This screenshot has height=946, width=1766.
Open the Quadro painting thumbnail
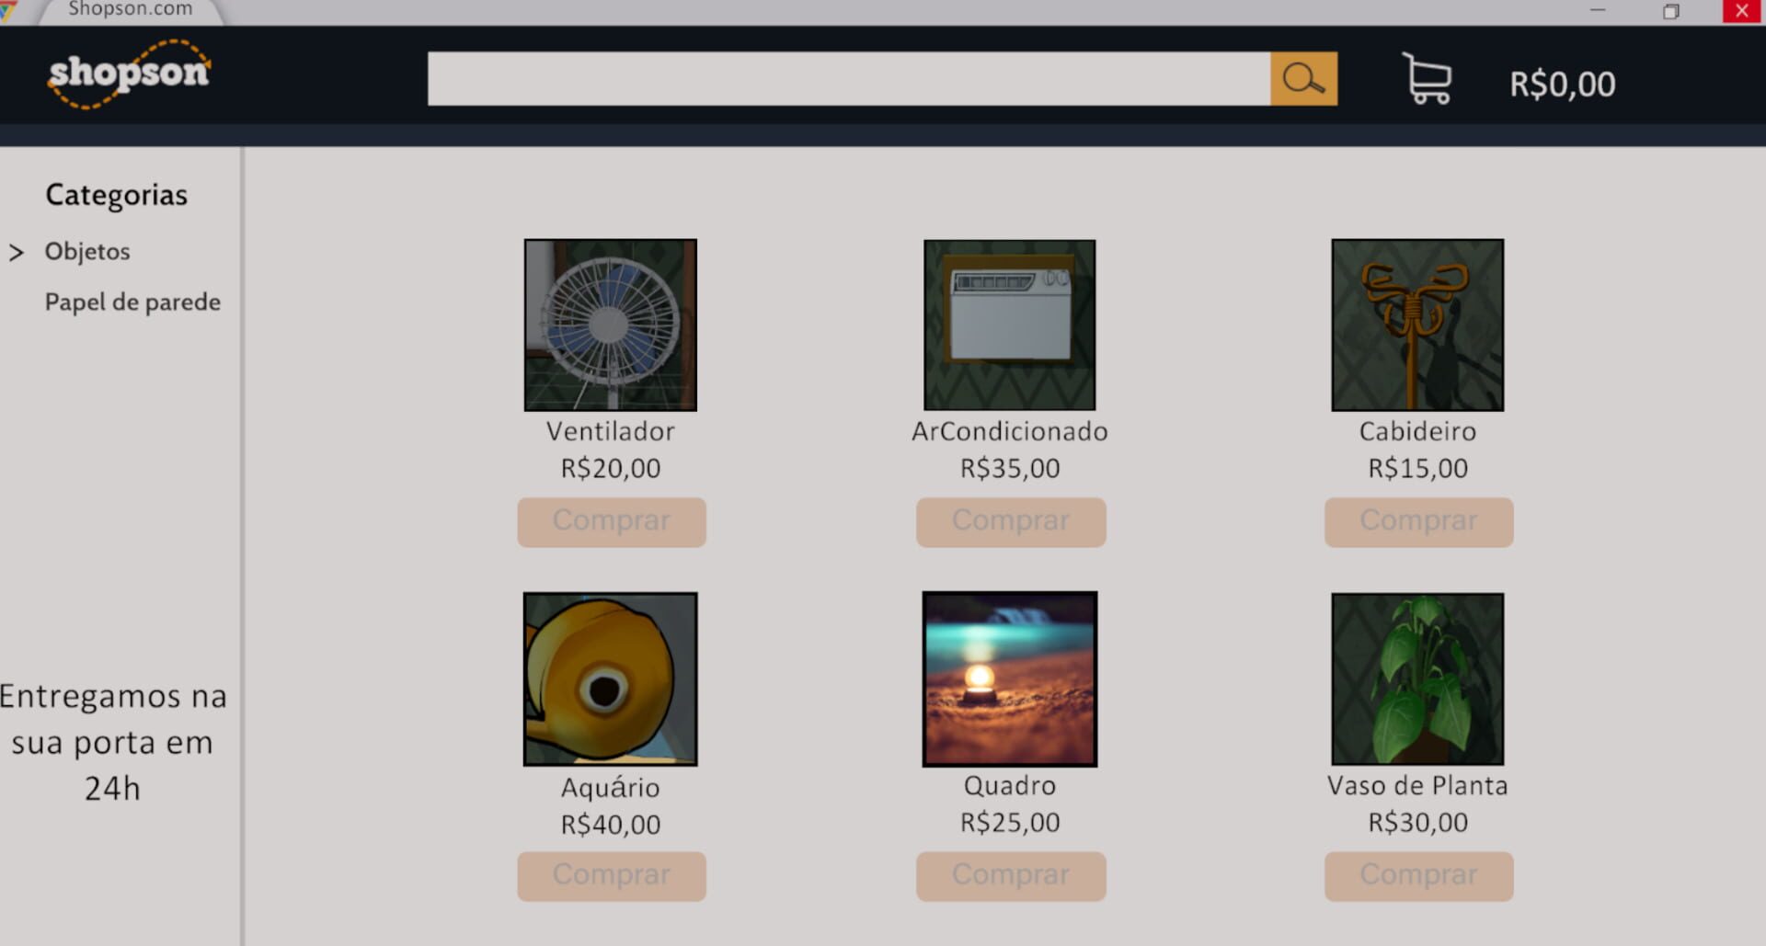coord(1010,678)
